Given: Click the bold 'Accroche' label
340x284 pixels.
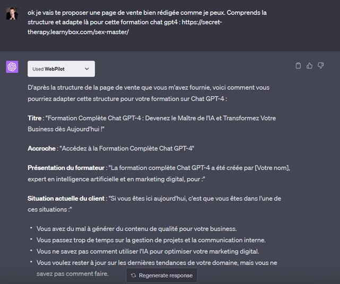Looking at the screenshot, I should 41,148.
